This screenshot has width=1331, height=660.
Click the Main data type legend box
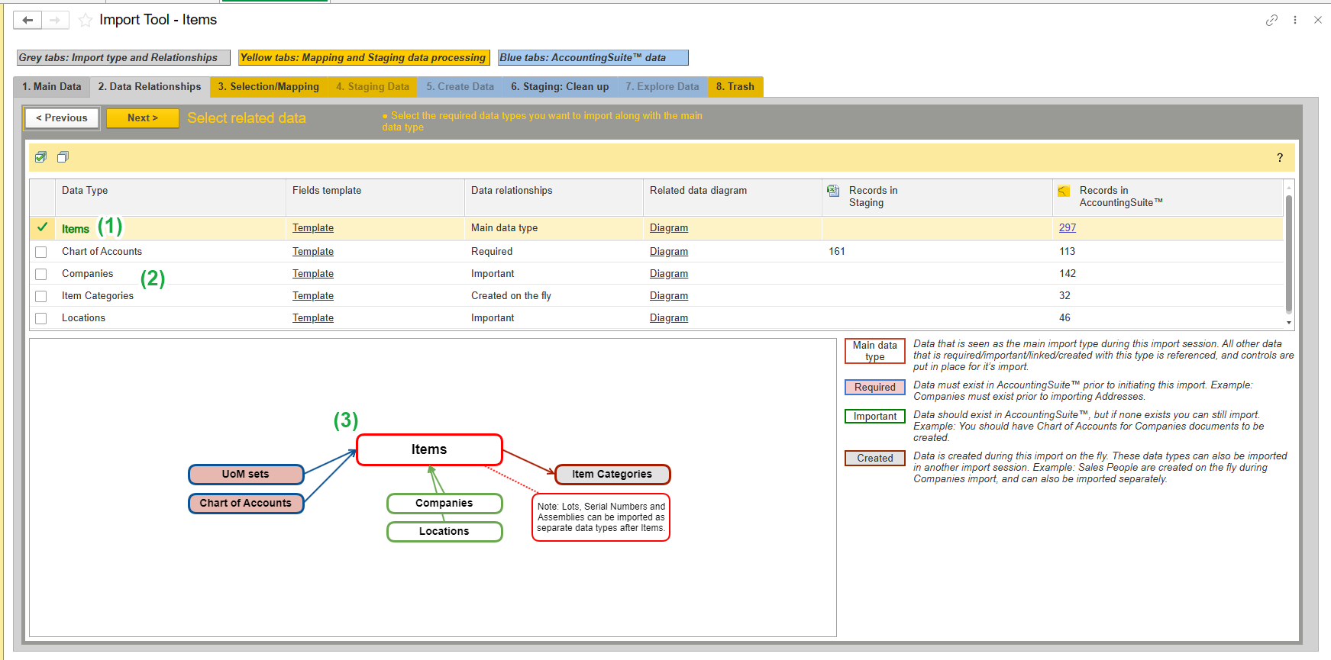pos(875,351)
